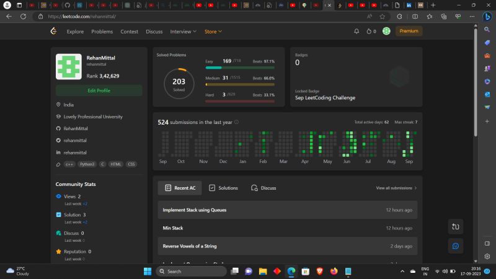Open the RehanMittal GitHub link
Screen dimensions: 496x279
pyautogui.click(x=75, y=128)
